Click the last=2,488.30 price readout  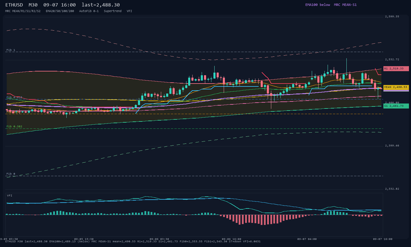[x=101, y=5]
